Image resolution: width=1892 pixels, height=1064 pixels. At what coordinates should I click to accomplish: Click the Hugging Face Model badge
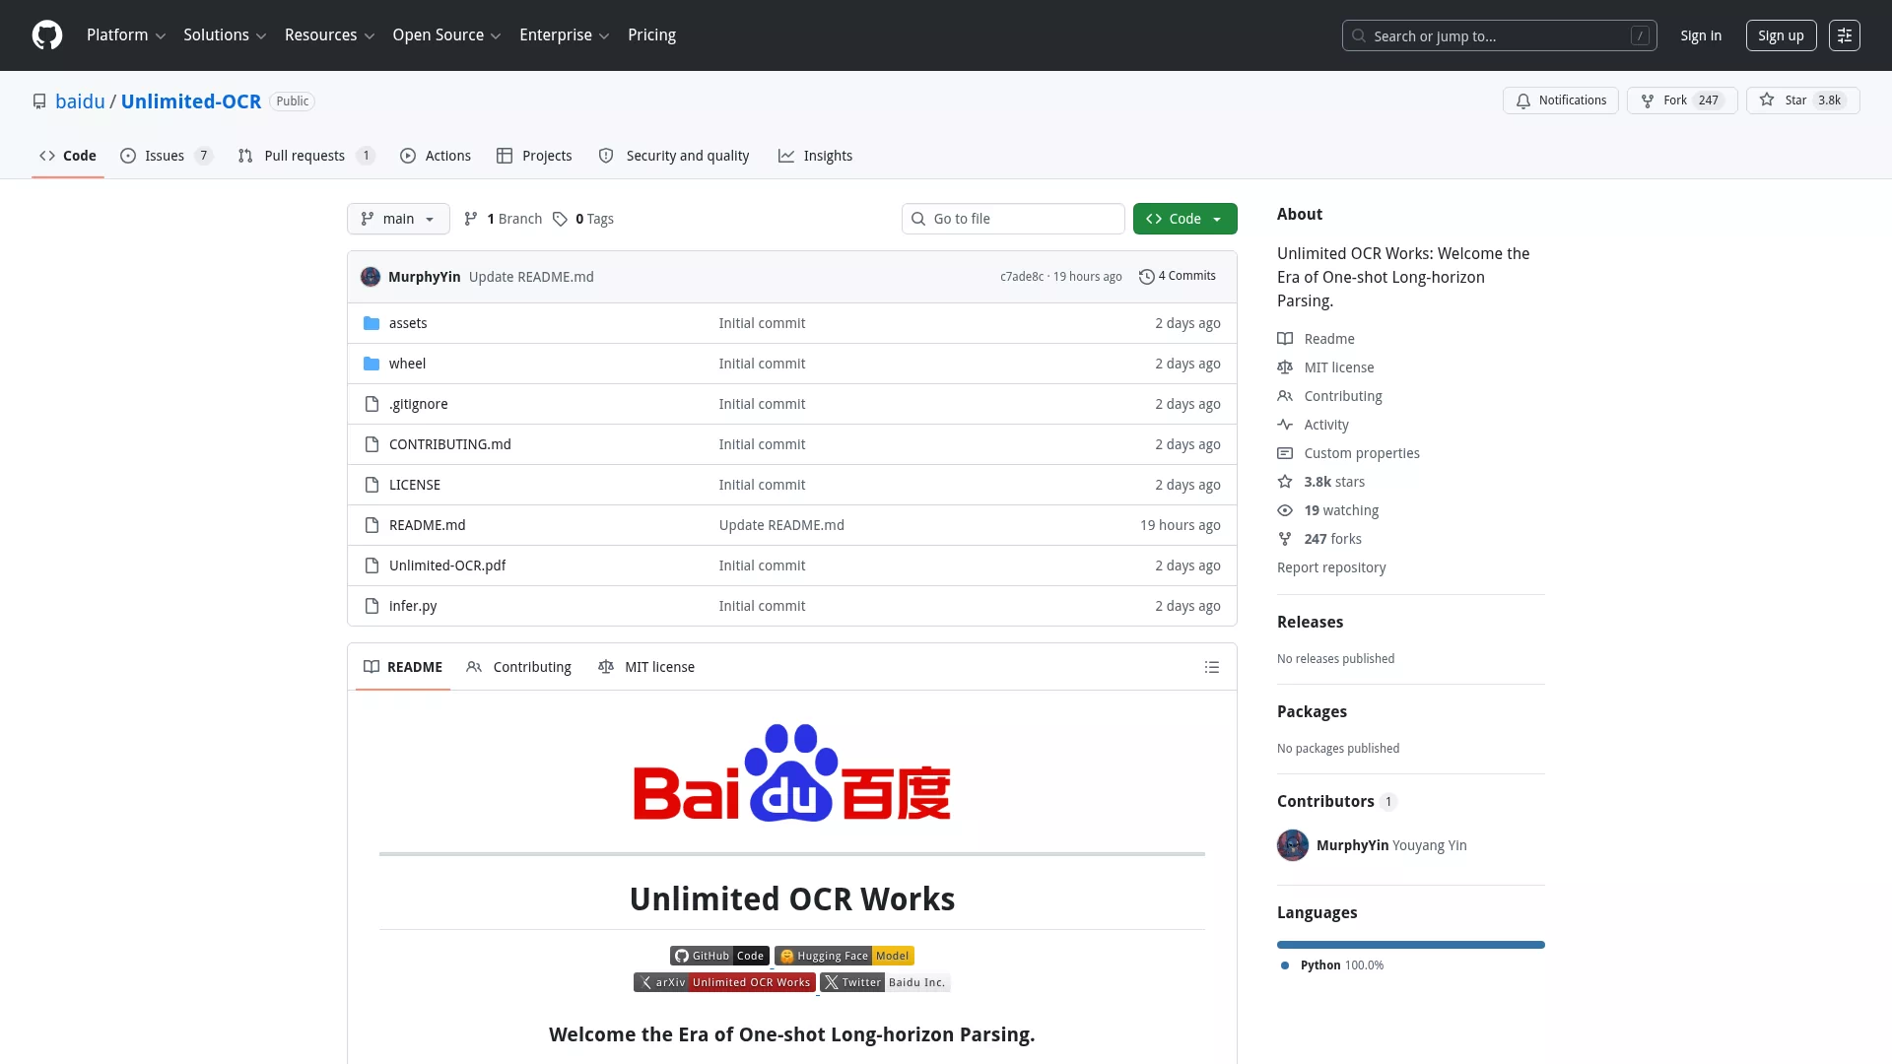[x=845, y=956]
